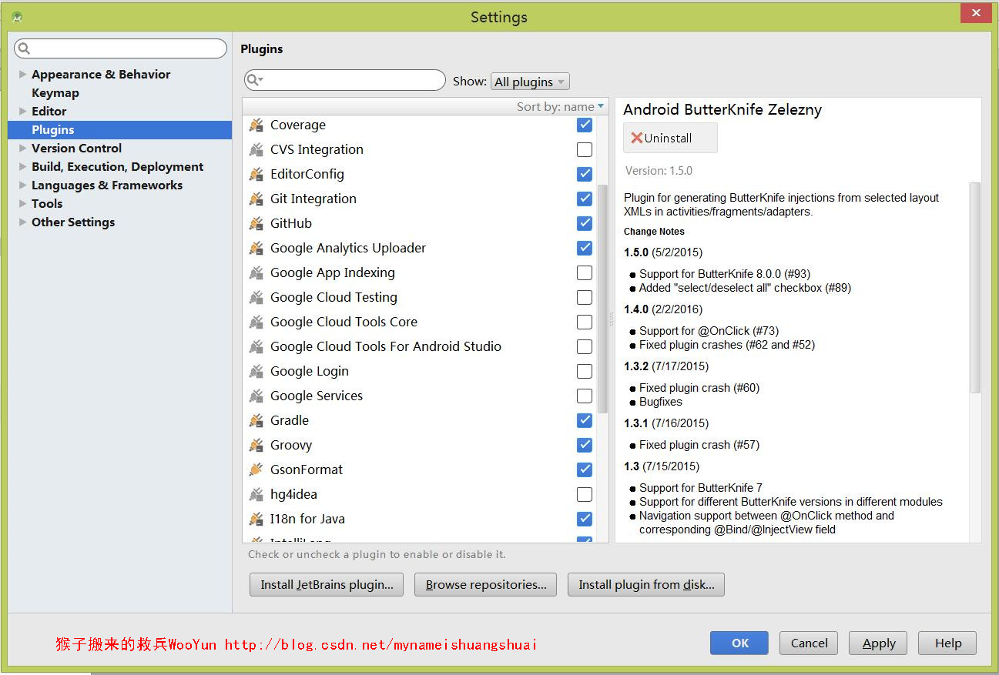Check the Google App Indexing plugin
This screenshot has height=675, width=999.
click(x=585, y=272)
